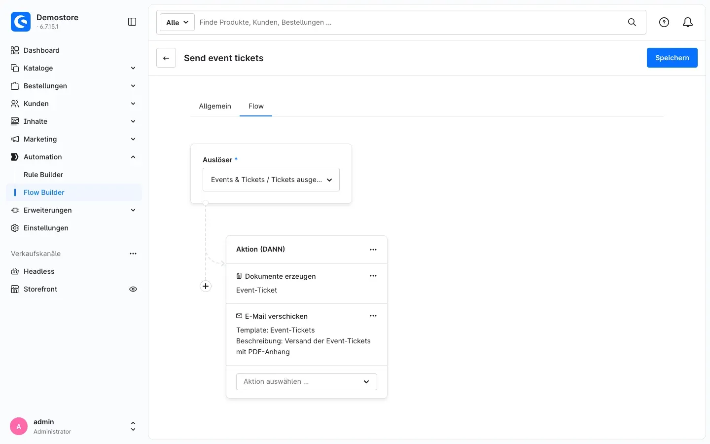
Task: Click the Speichern button
Action: (x=672, y=58)
